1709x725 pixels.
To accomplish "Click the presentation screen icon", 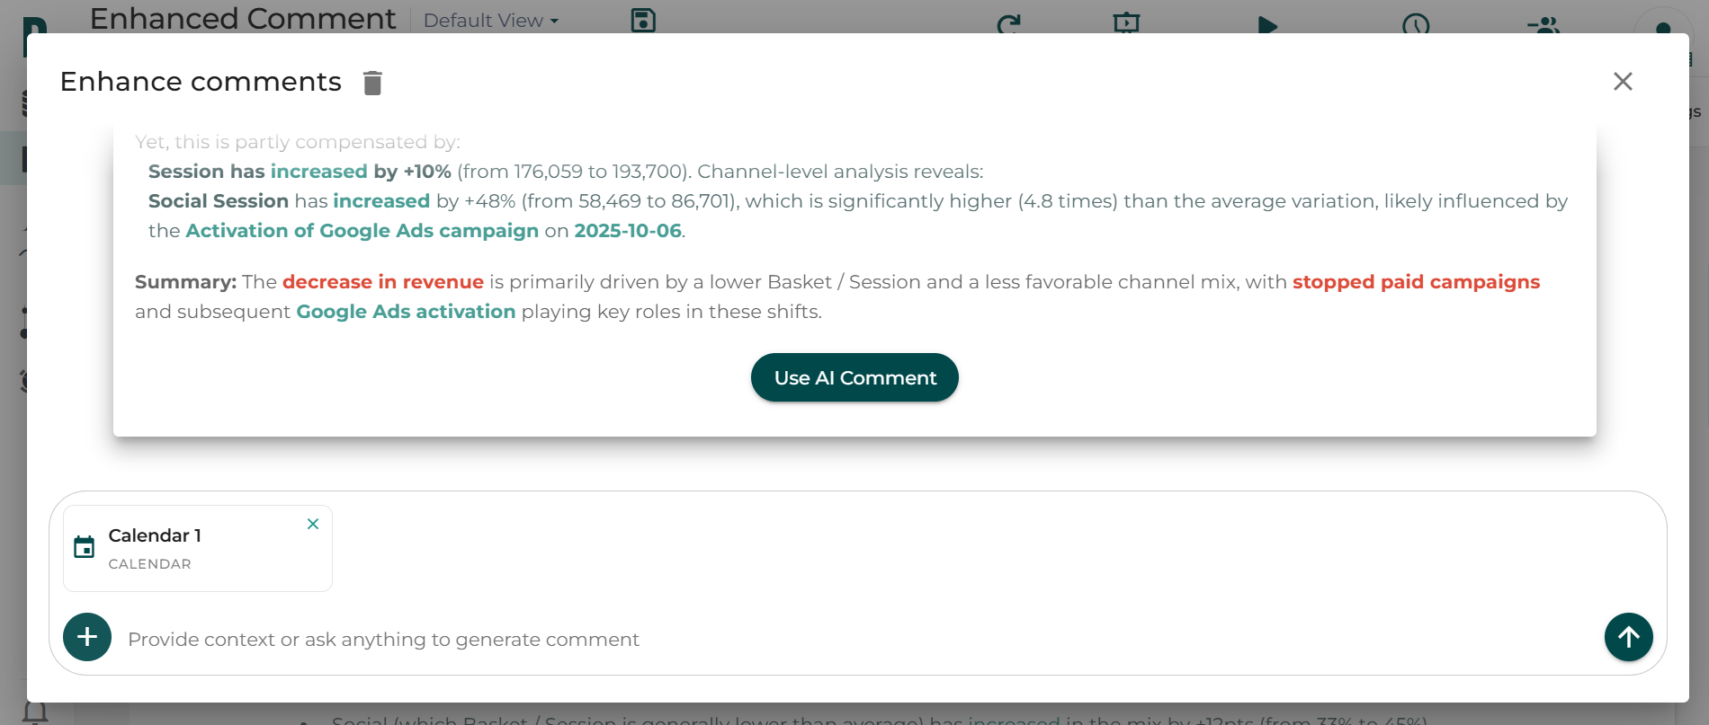I will point(1126,23).
